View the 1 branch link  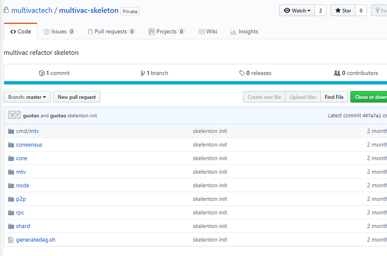pos(154,73)
